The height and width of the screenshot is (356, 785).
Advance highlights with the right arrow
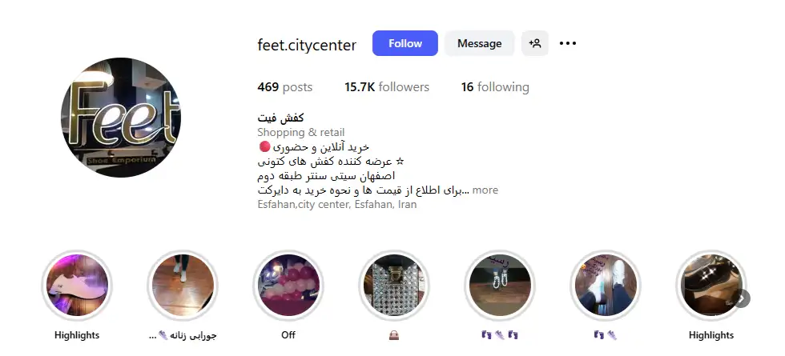point(742,298)
